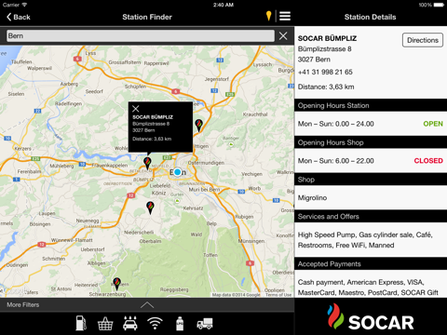Click the battery indicator in status bar
The image size is (447, 335).
click(440, 5)
